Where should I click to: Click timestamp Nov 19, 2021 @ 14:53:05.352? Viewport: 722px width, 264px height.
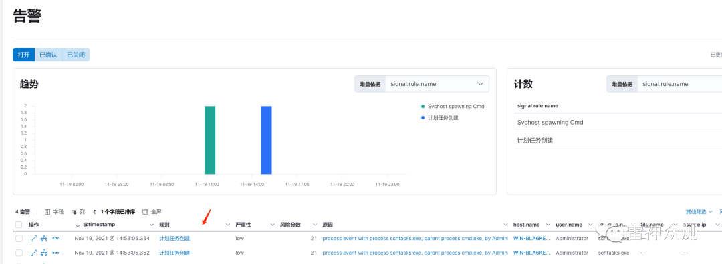pos(112,253)
